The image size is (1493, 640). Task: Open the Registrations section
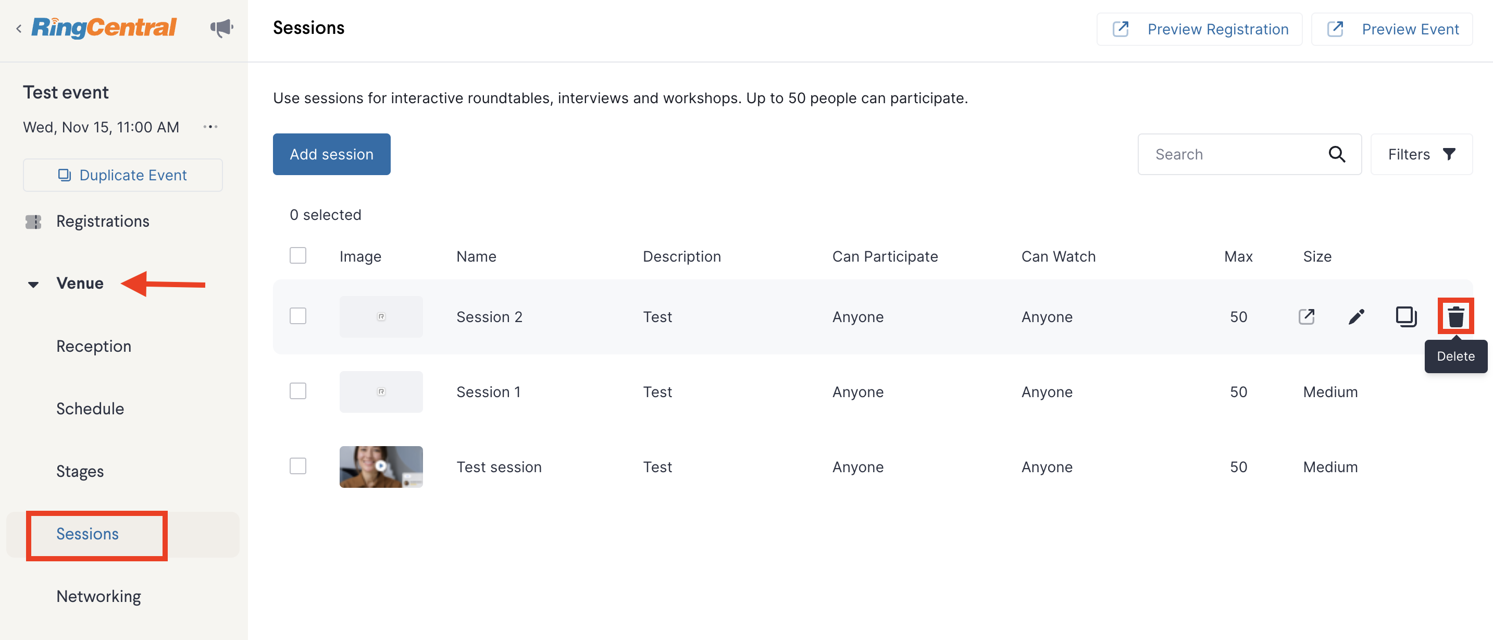[x=103, y=221]
